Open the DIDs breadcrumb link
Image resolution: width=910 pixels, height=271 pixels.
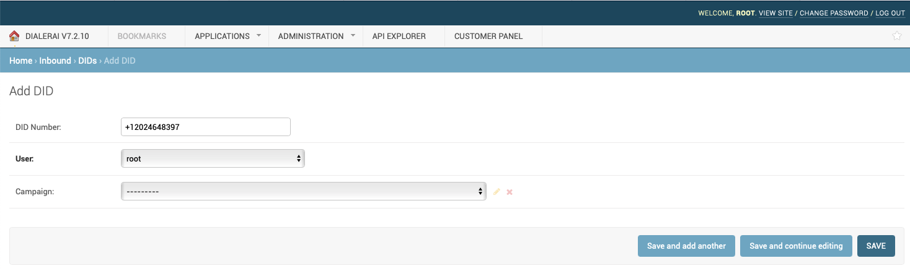(x=87, y=61)
